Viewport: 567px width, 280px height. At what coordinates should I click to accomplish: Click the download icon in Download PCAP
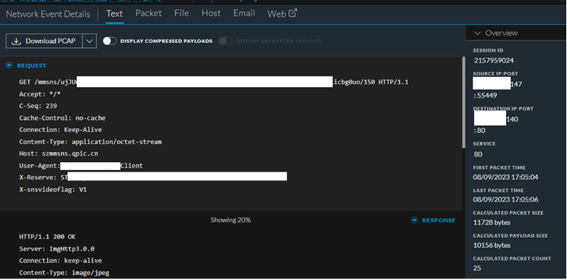(16, 41)
